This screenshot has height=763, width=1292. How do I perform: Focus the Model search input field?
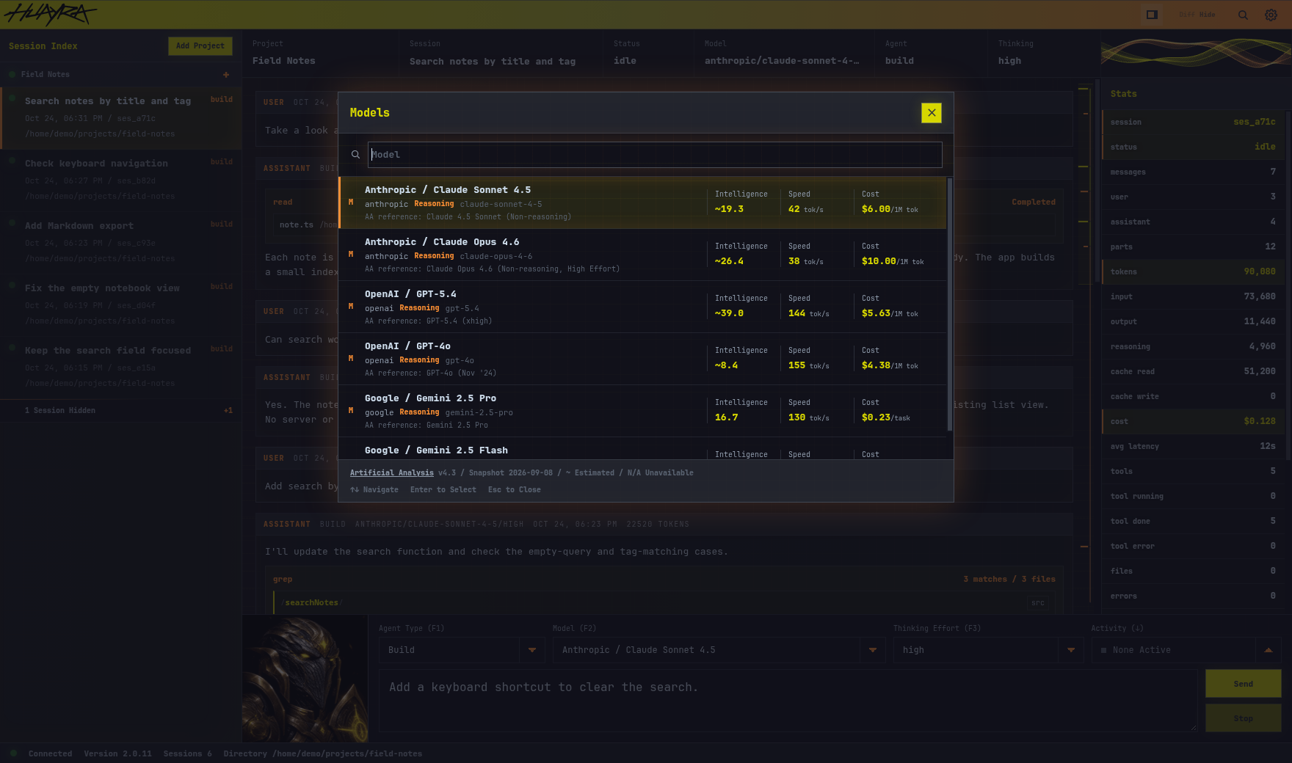tap(655, 155)
